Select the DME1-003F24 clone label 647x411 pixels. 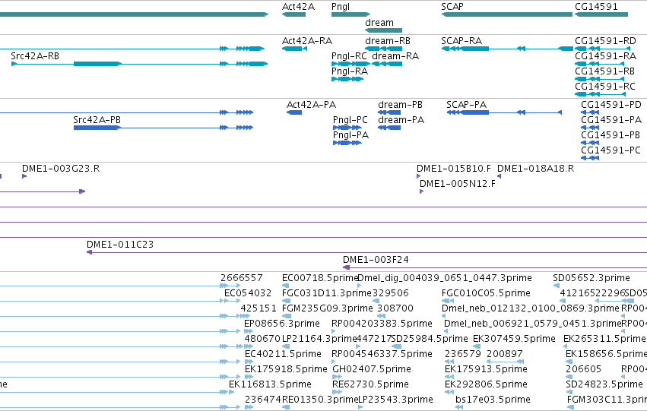376,260
